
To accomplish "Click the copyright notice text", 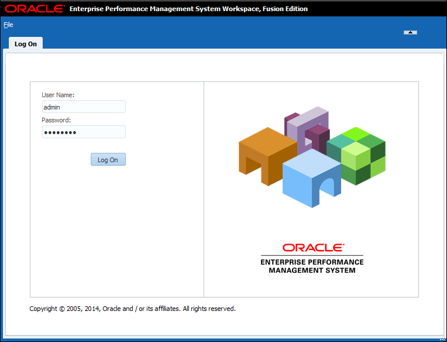I will (133, 309).
